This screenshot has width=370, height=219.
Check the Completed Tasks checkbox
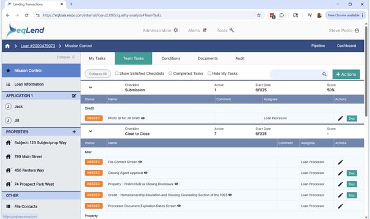pos(170,74)
